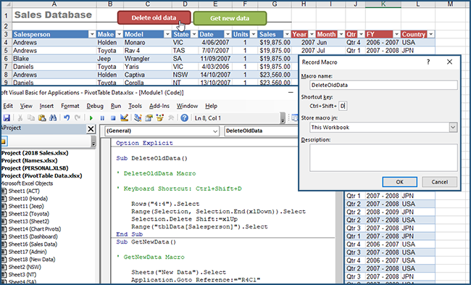This screenshot has height=285, width=471.
Task: Confirm Record Macro with OK
Action: pos(399,182)
